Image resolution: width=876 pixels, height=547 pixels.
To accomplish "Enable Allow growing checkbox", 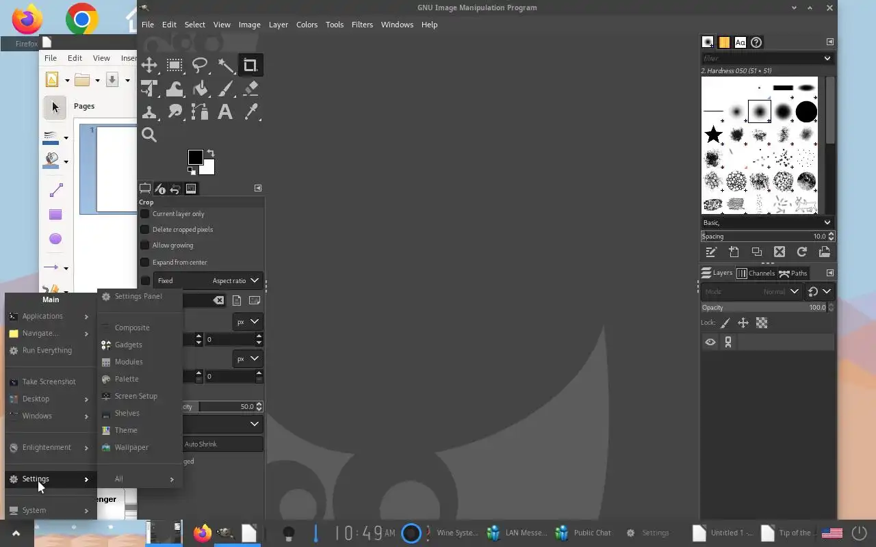I will click(145, 245).
